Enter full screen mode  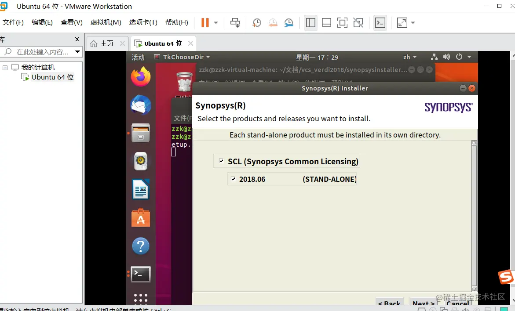342,23
